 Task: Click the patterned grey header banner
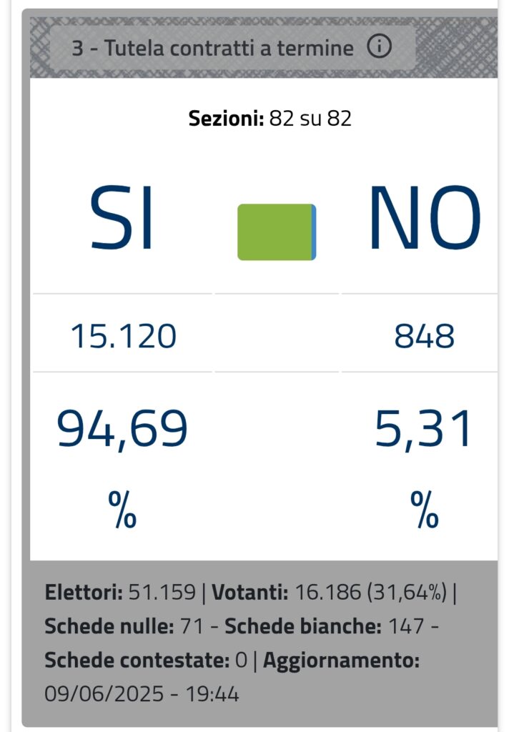[264, 47]
